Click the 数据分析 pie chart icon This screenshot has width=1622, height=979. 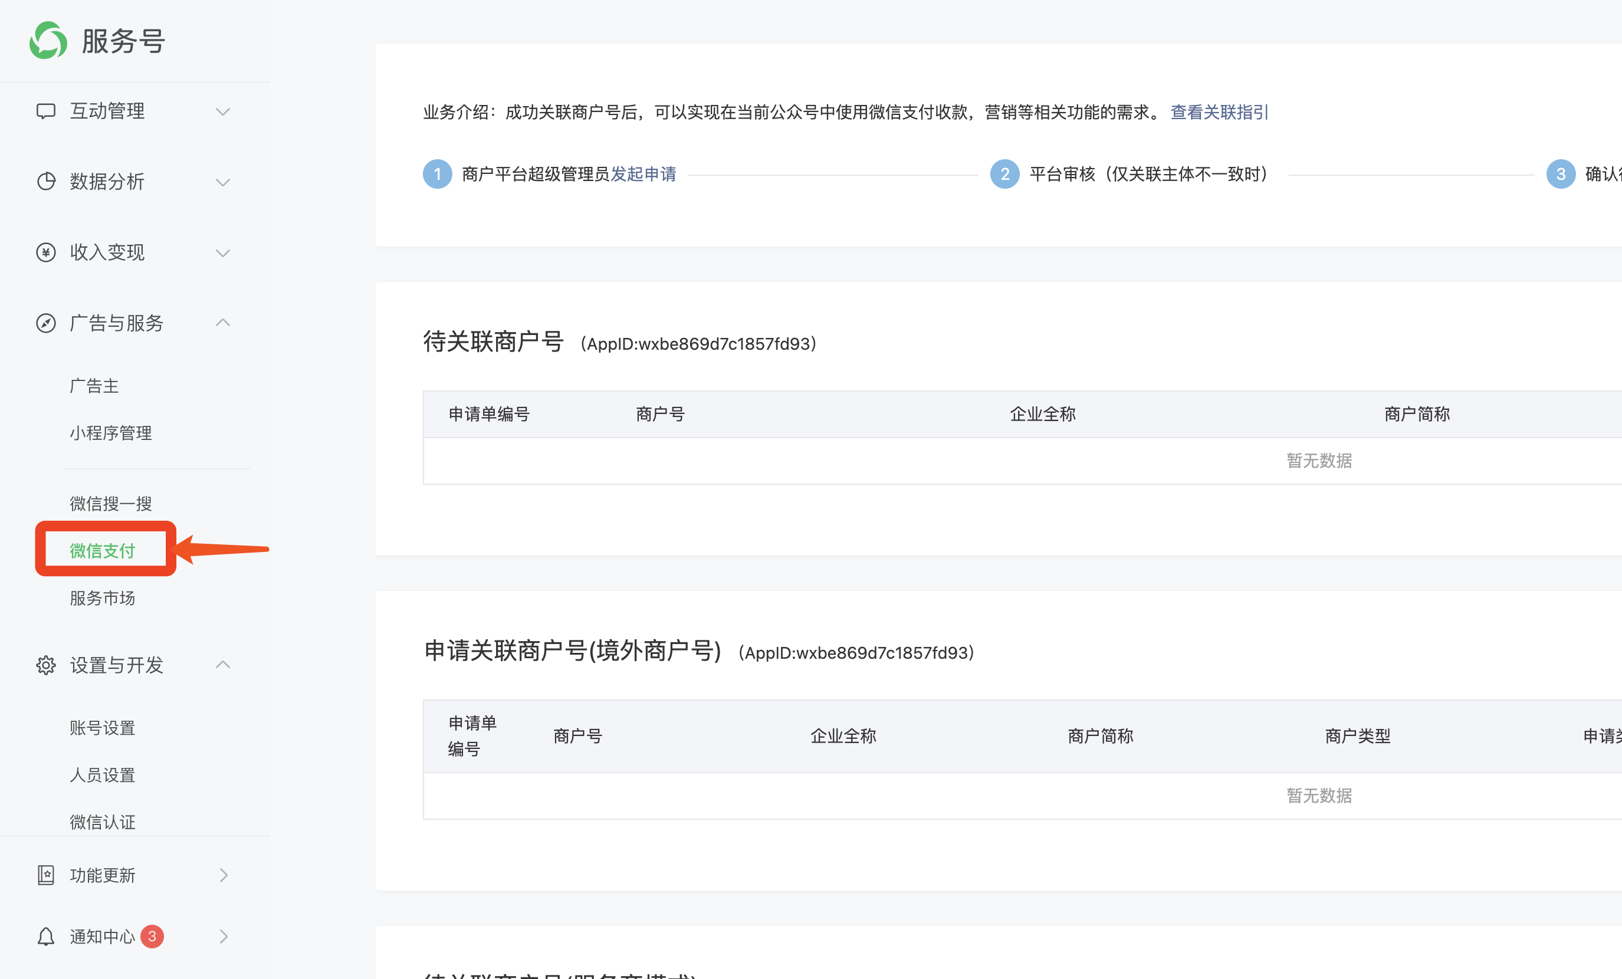(45, 182)
